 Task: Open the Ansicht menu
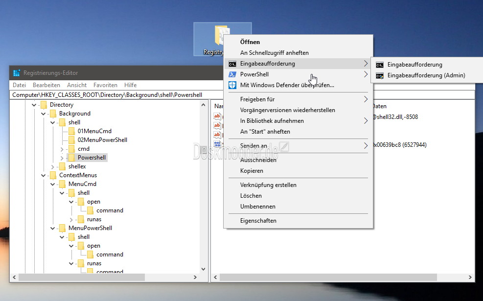tap(77, 85)
